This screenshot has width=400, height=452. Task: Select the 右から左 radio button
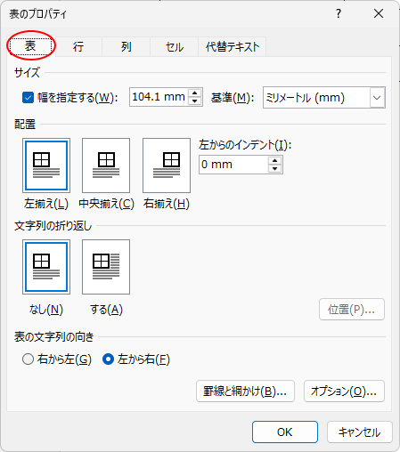point(28,359)
